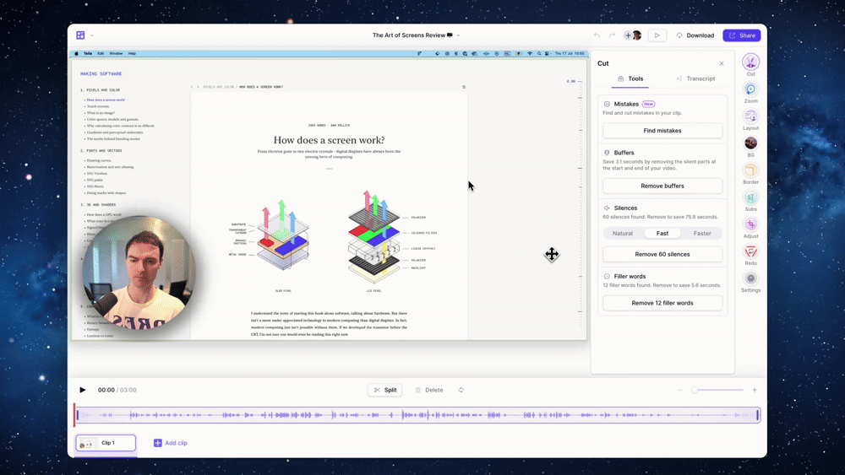Click the Delete button above timeline

tap(429, 390)
